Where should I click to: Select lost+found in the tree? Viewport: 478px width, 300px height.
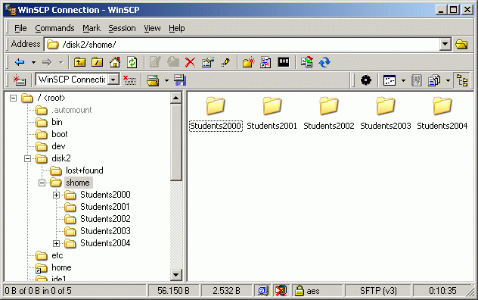[x=85, y=170]
